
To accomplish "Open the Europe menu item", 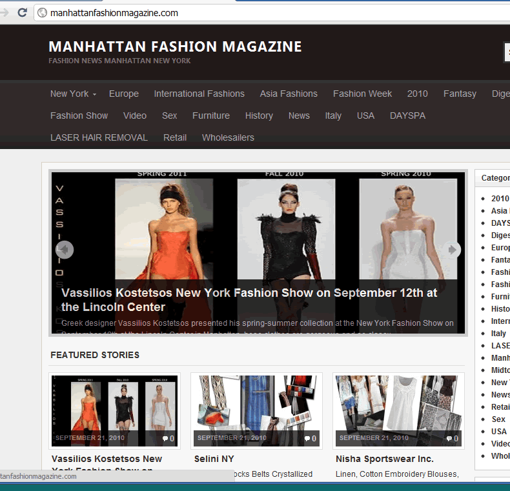I will point(124,94).
